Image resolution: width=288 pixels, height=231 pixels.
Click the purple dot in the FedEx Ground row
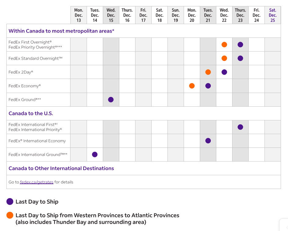(111, 100)
